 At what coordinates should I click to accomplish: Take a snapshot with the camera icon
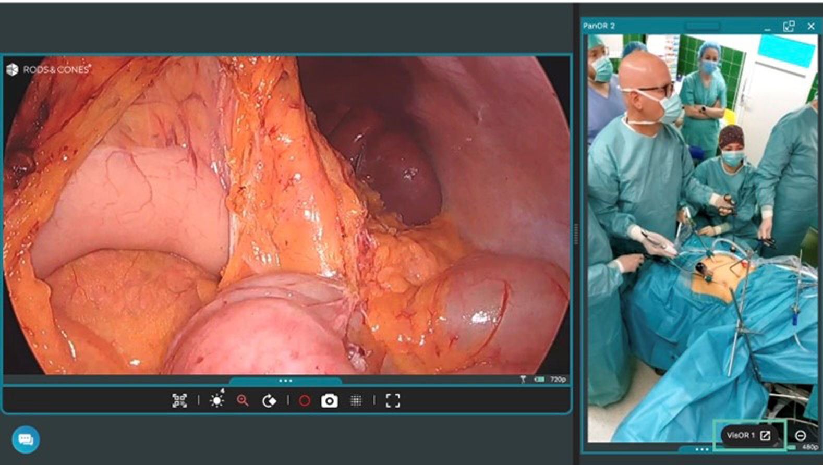pos(329,400)
